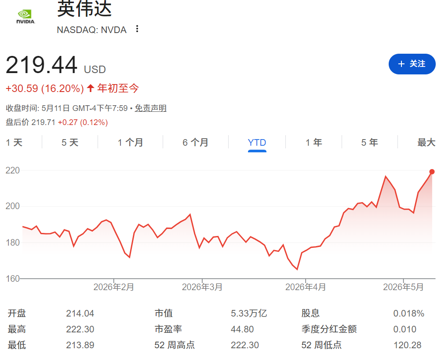Click the 股息 value 0.018%

pos(408,313)
